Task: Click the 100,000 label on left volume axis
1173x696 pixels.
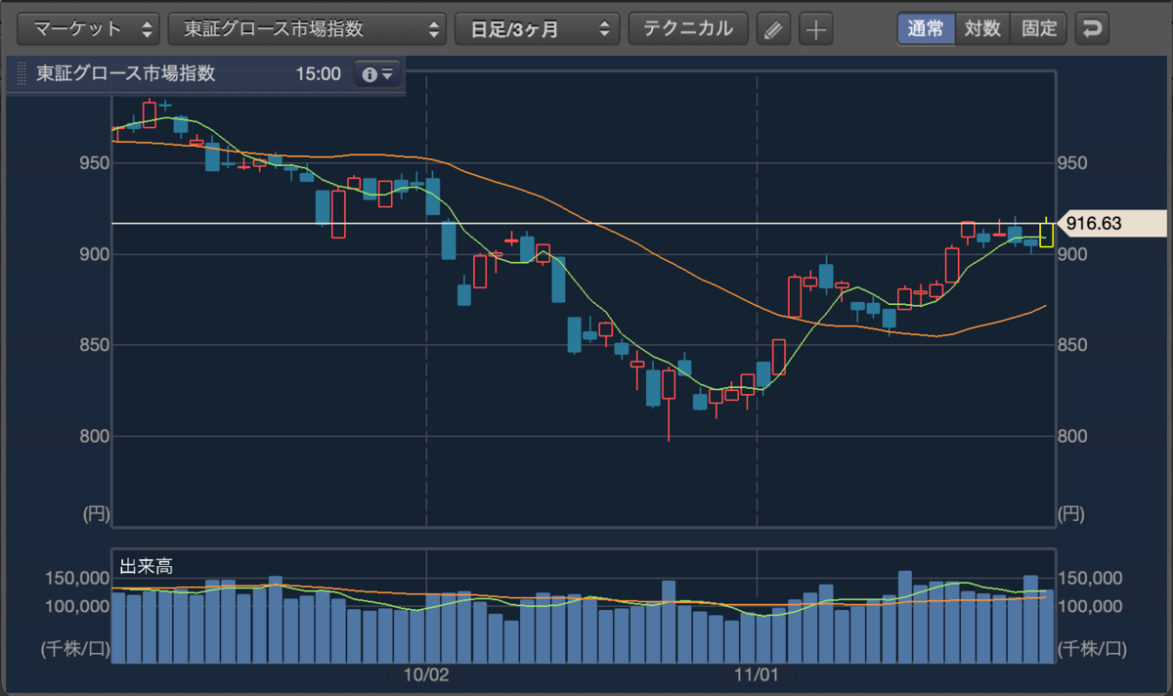Action: click(77, 606)
